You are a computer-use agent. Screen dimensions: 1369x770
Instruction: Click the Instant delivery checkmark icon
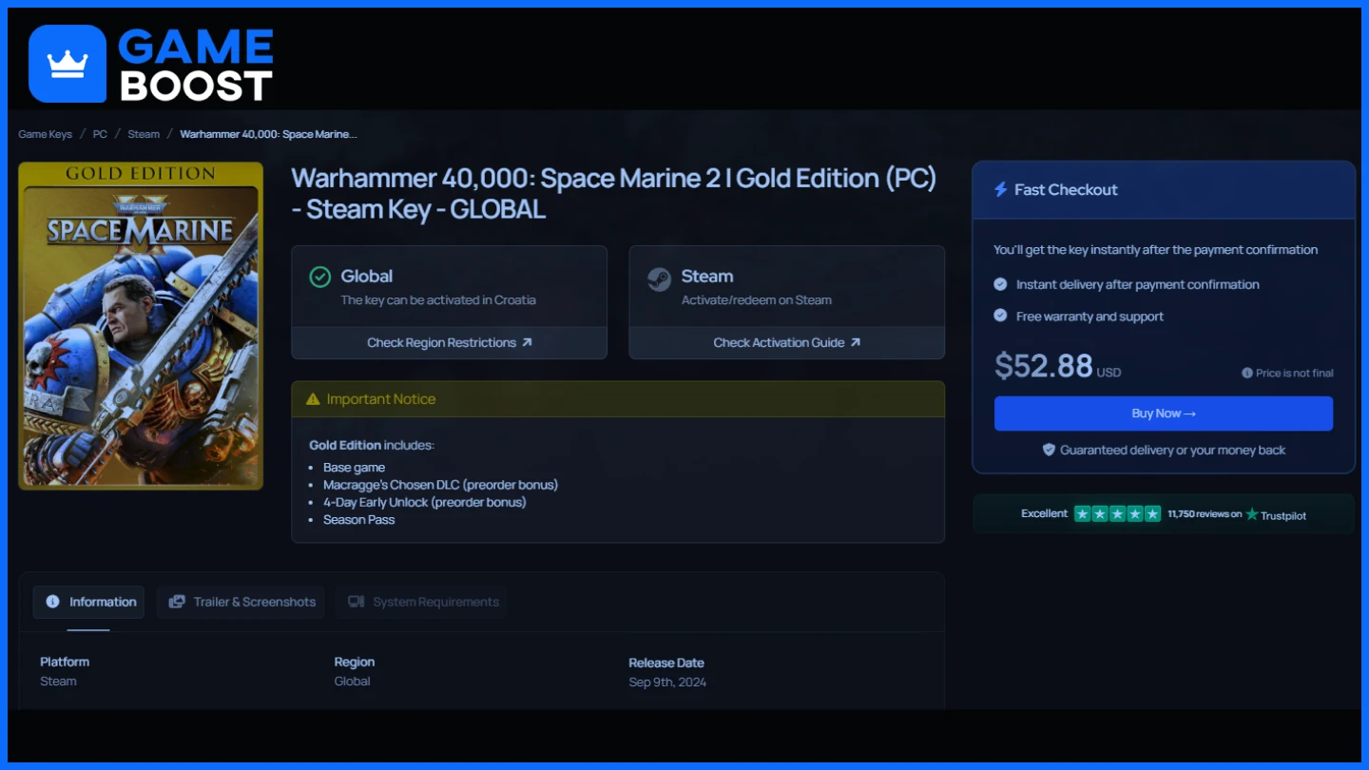[x=1000, y=284]
